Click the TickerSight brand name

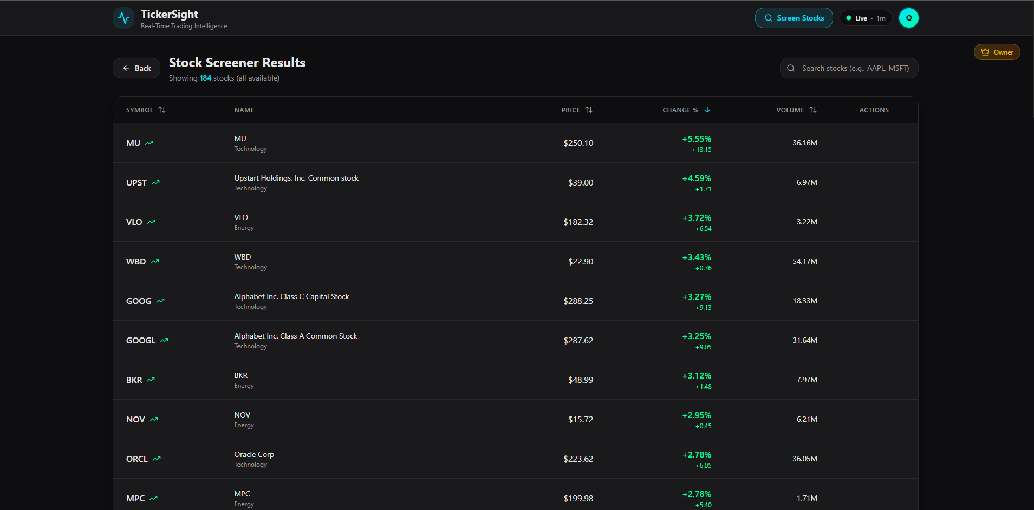[x=170, y=14]
